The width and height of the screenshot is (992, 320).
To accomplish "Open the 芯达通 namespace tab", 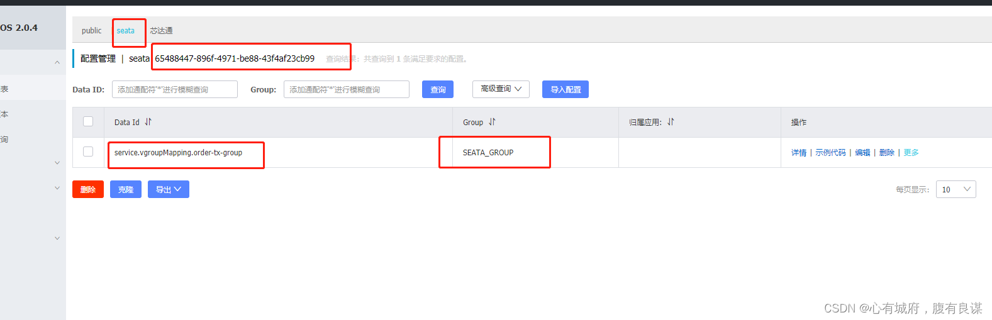I will click(x=161, y=30).
